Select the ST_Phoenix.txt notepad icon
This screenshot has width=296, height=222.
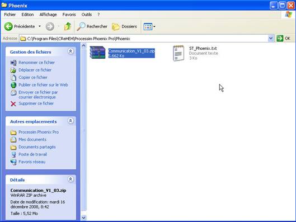(178, 53)
